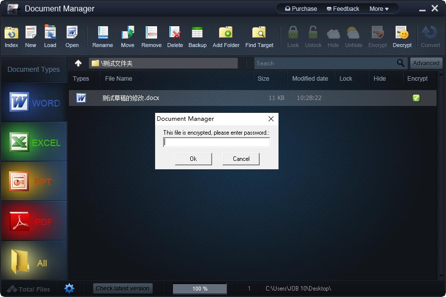Click the Rename tool icon

103,32
